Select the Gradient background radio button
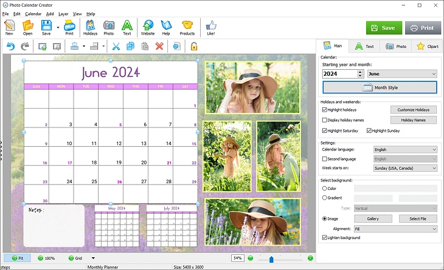Image resolution: width=444 pixels, height=270 pixels. pyautogui.click(x=325, y=198)
